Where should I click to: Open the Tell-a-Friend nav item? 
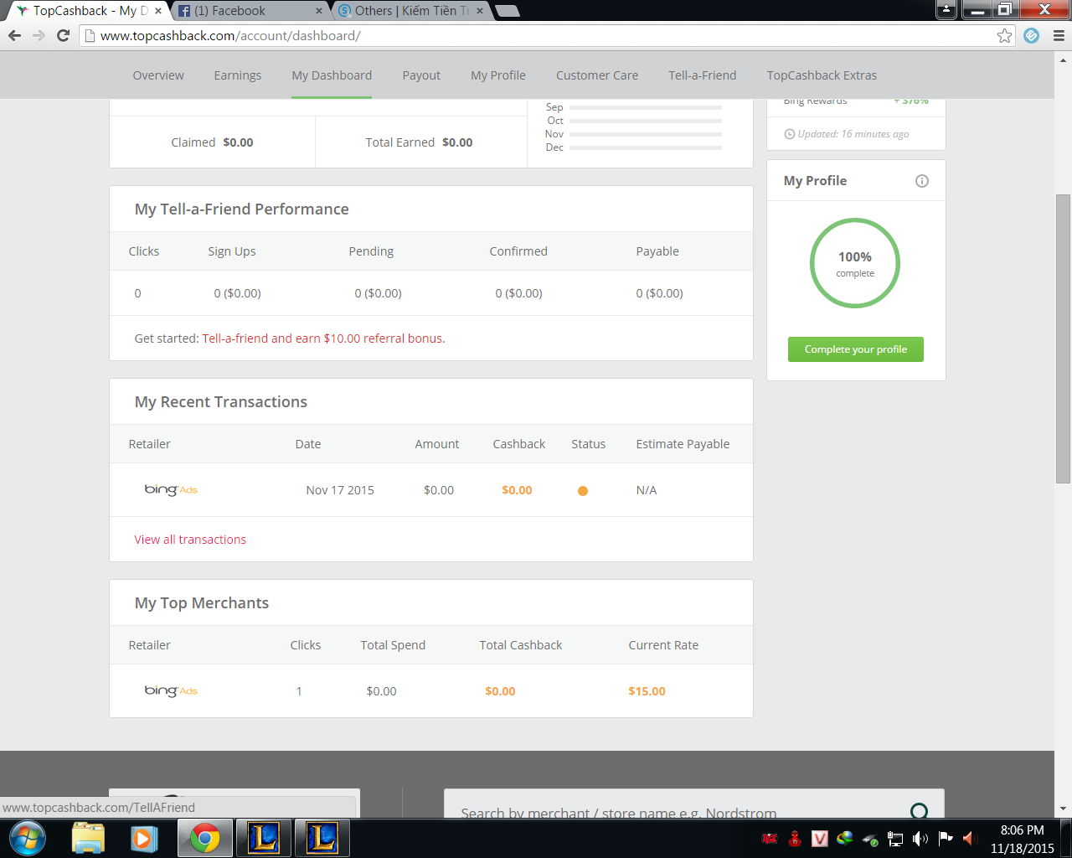pyautogui.click(x=703, y=75)
